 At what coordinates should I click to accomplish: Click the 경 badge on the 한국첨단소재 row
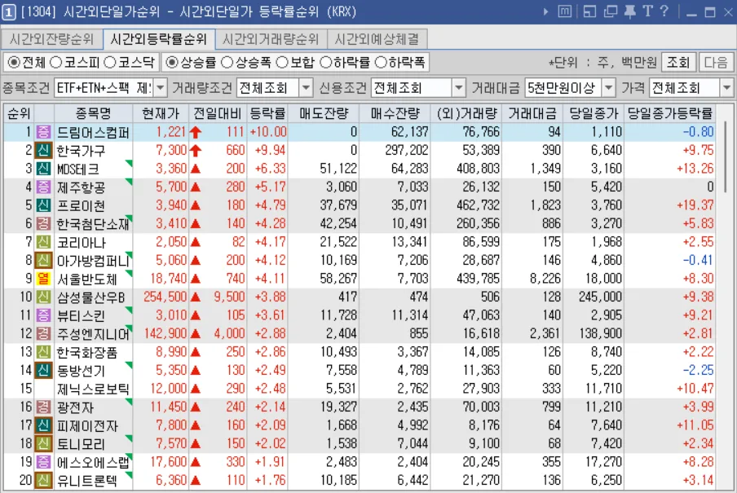[x=43, y=224]
